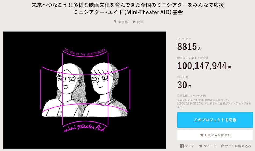This screenshot has width=255, height=151.
Task: Click the movie camera icon beside 映画
Action: (x=134, y=21)
